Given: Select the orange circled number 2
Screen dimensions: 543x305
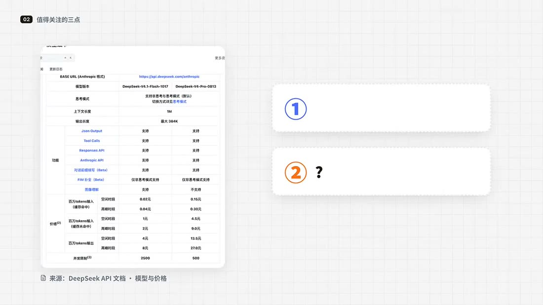Looking at the screenshot, I should 295,172.
